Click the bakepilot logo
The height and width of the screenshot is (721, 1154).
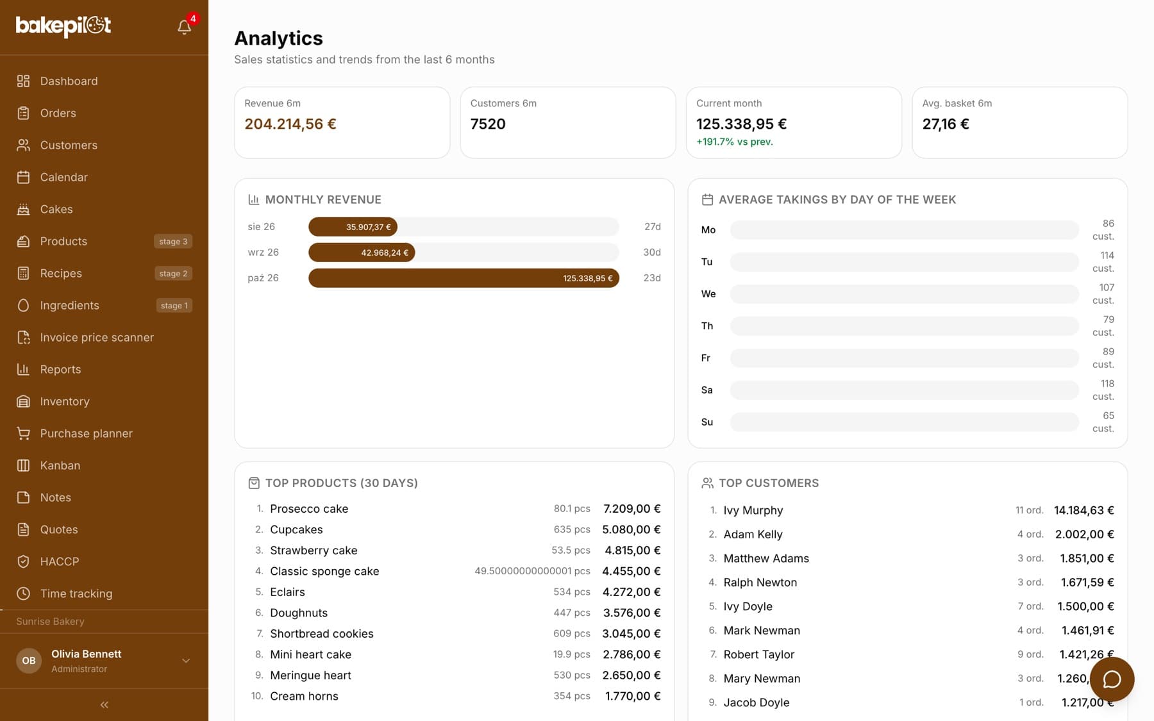[63, 26]
